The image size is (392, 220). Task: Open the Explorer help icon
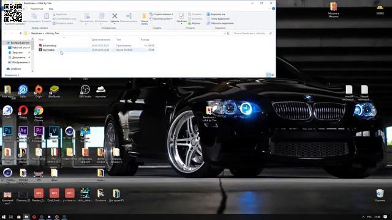(x=273, y=9)
